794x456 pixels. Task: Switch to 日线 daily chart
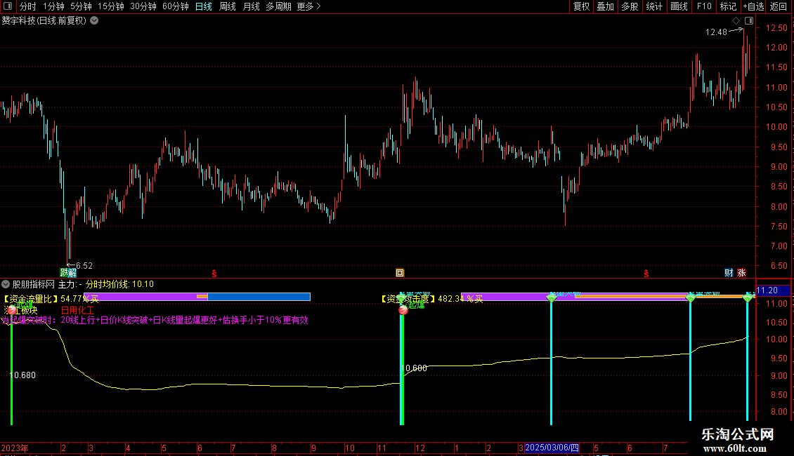point(204,6)
